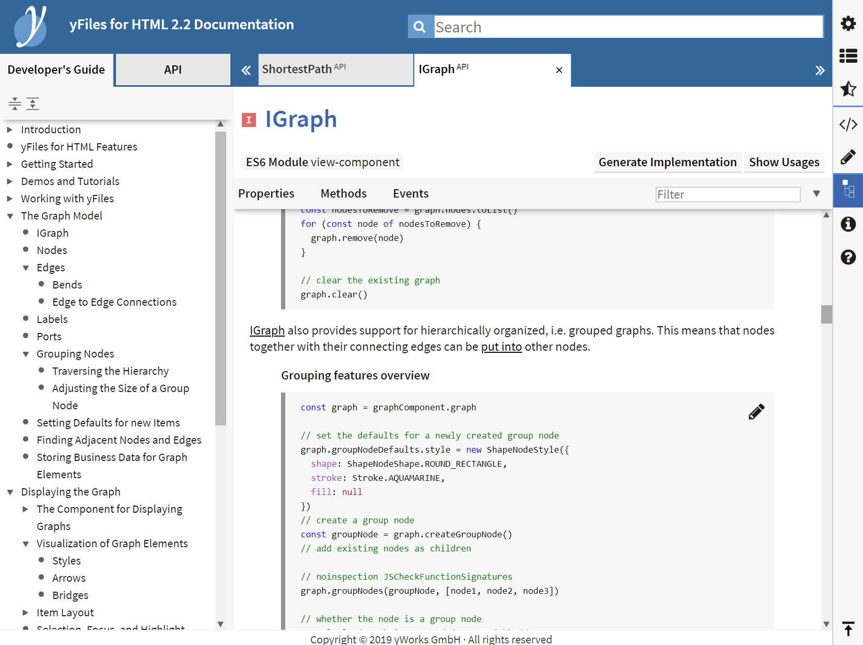
Task: Open the filter dropdown arrow next to Filter field
Action: point(816,193)
